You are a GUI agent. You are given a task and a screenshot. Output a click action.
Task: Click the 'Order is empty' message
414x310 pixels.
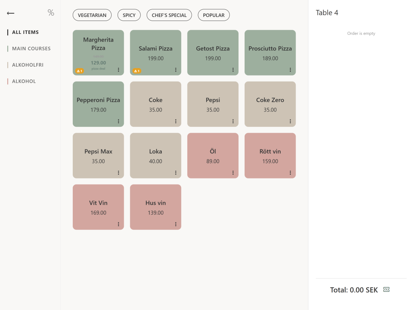361,33
